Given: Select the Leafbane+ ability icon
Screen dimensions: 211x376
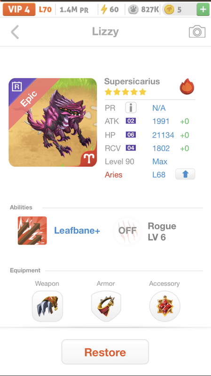Looking at the screenshot, I should [x=32, y=230].
